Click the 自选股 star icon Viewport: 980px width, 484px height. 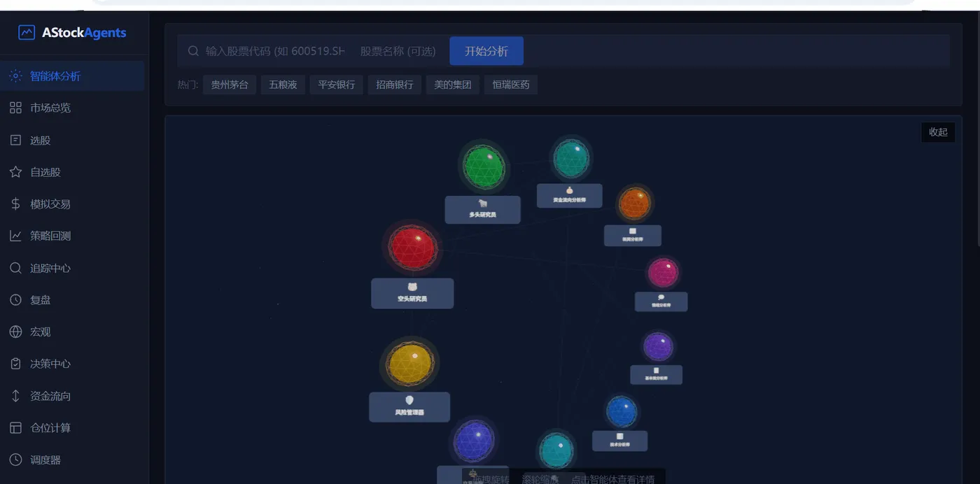tap(15, 172)
